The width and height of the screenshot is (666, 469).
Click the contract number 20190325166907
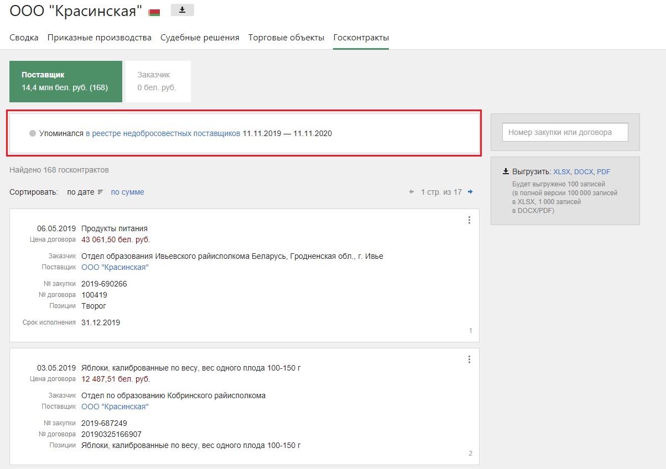[111, 434]
